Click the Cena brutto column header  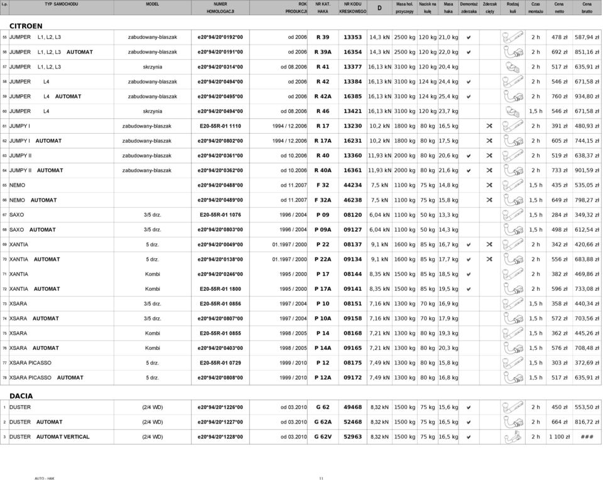tap(587, 8)
